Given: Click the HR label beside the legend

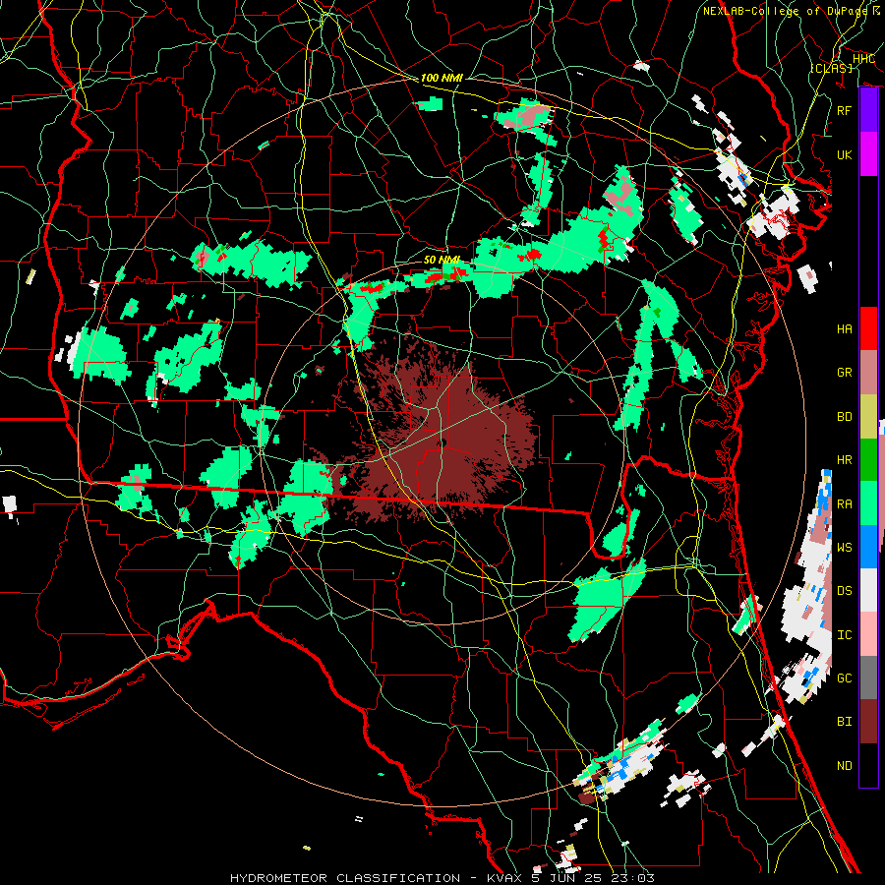Looking at the screenshot, I should [845, 460].
